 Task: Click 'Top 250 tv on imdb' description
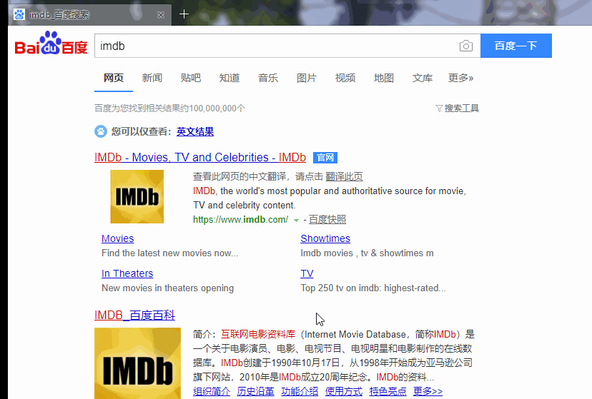tap(373, 288)
